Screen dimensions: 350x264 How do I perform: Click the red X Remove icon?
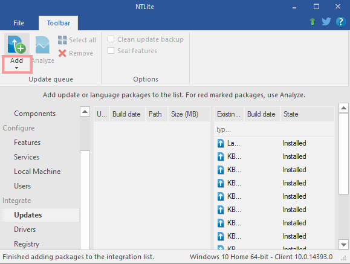(62, 53)
